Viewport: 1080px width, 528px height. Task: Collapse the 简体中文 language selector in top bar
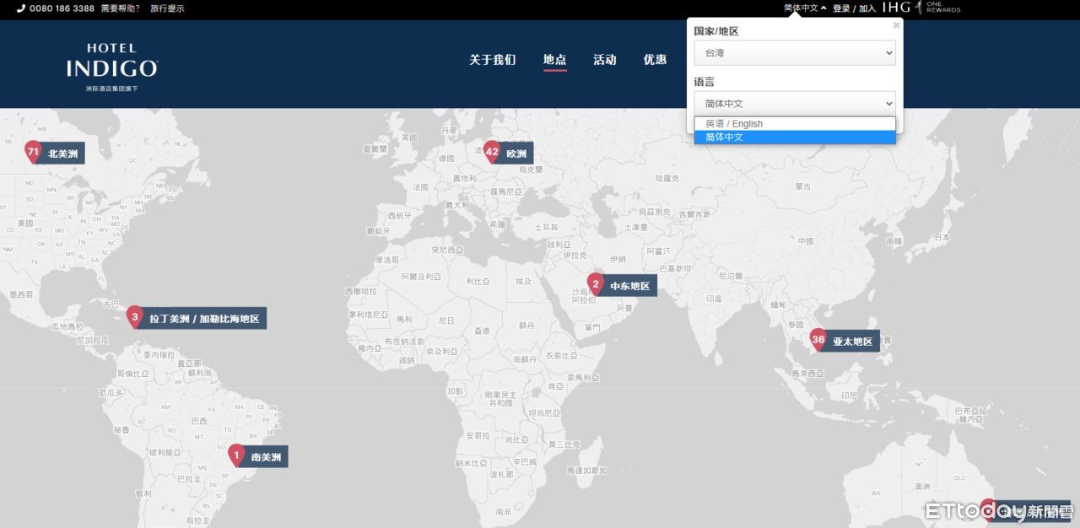(x=804, y=8)
